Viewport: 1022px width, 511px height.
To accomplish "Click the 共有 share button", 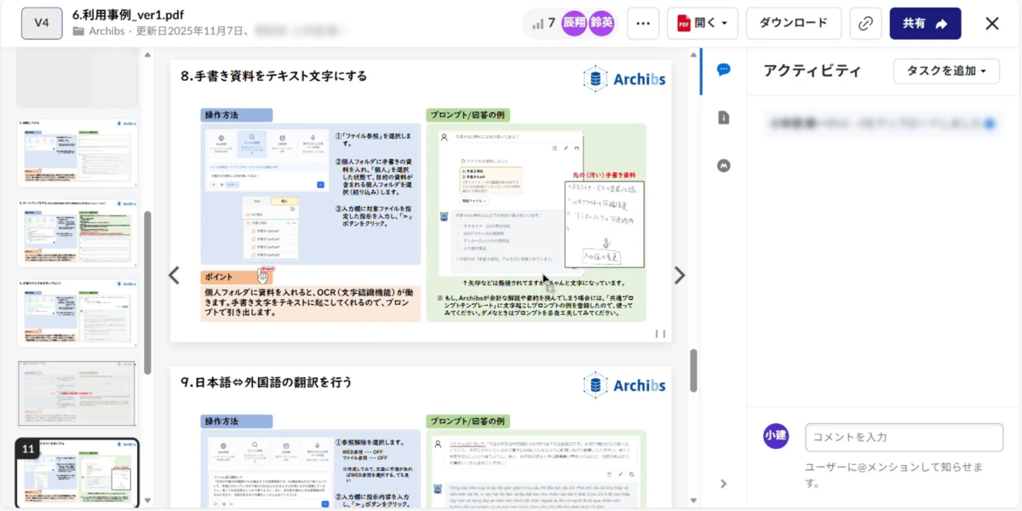I will pos(925,23).
